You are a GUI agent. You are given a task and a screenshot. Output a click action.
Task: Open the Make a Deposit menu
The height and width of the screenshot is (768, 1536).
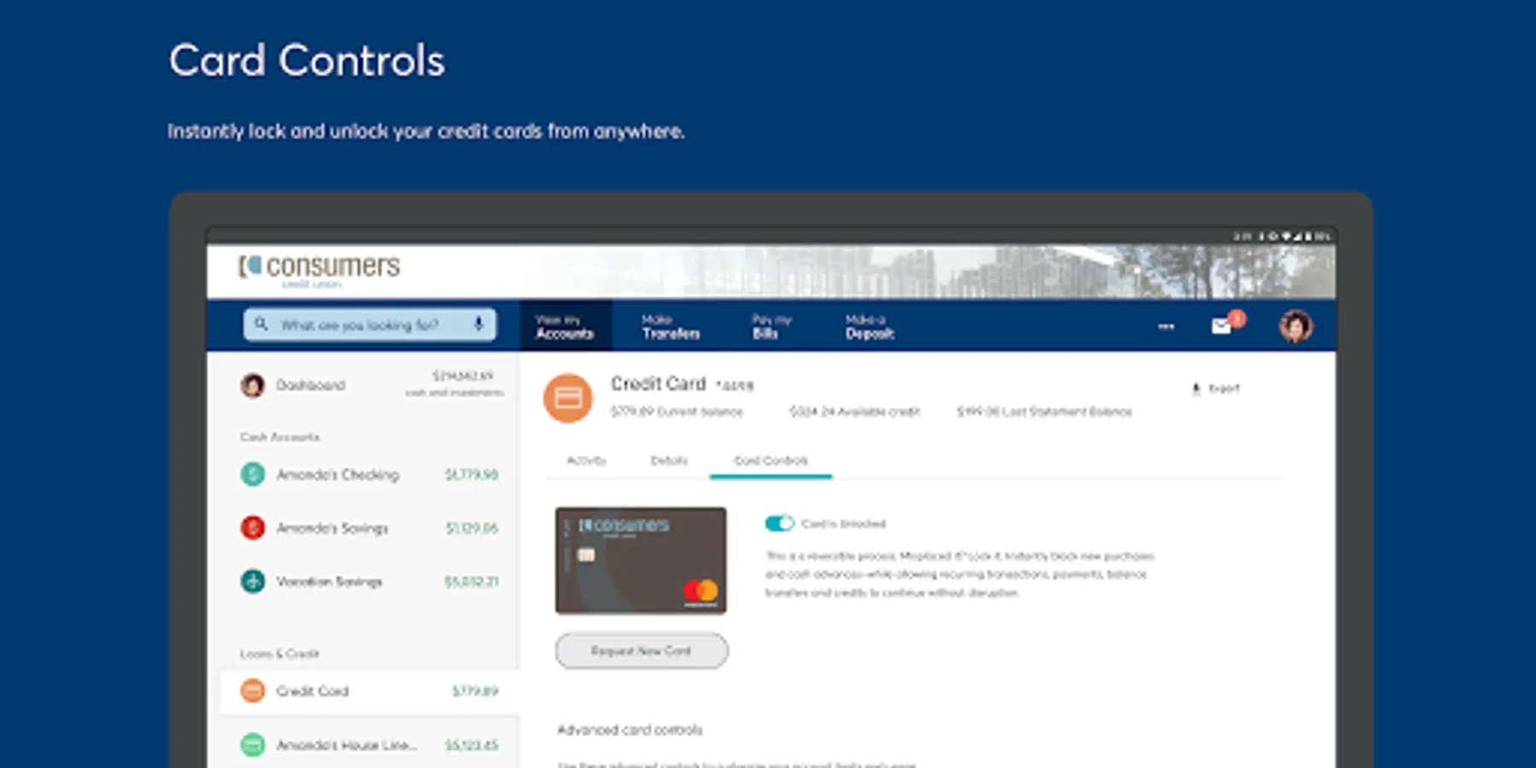(x=870, y=326)
